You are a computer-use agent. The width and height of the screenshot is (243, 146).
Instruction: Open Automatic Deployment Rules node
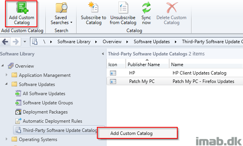pos(52,121)
